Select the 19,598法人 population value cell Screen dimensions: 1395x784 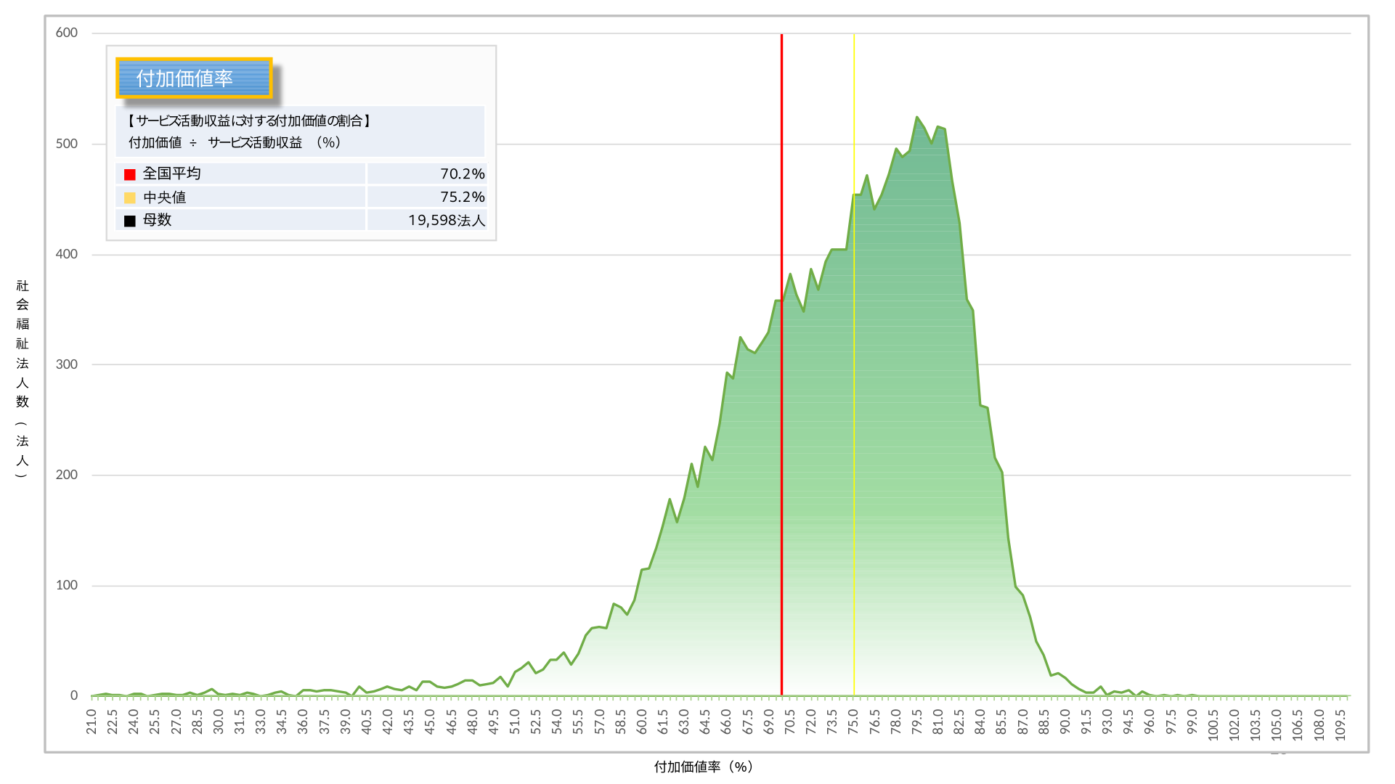coord(446,220)
